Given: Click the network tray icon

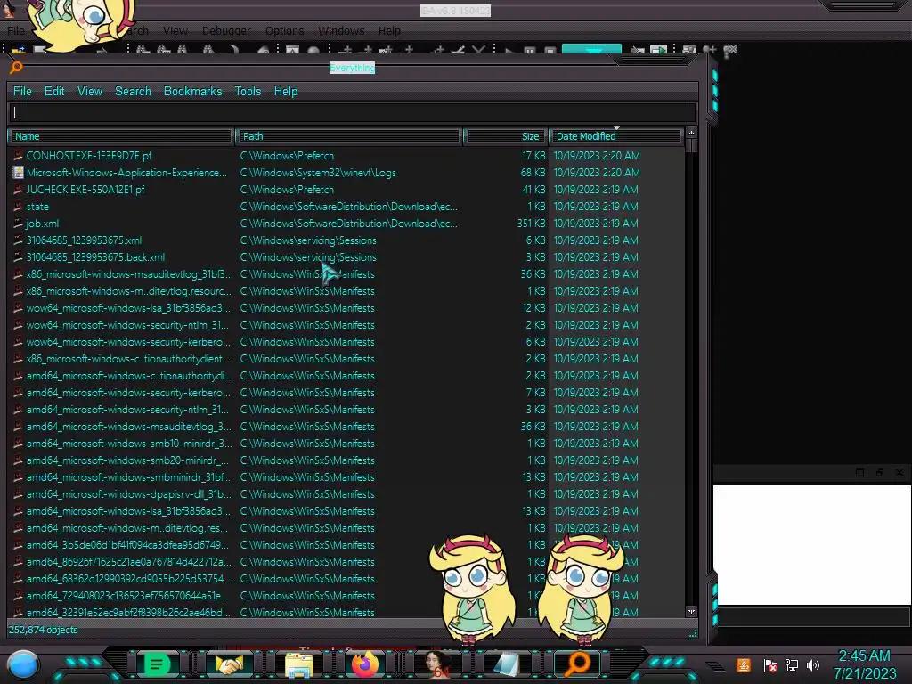Looking at the screenshot, I should click(792, 664).
